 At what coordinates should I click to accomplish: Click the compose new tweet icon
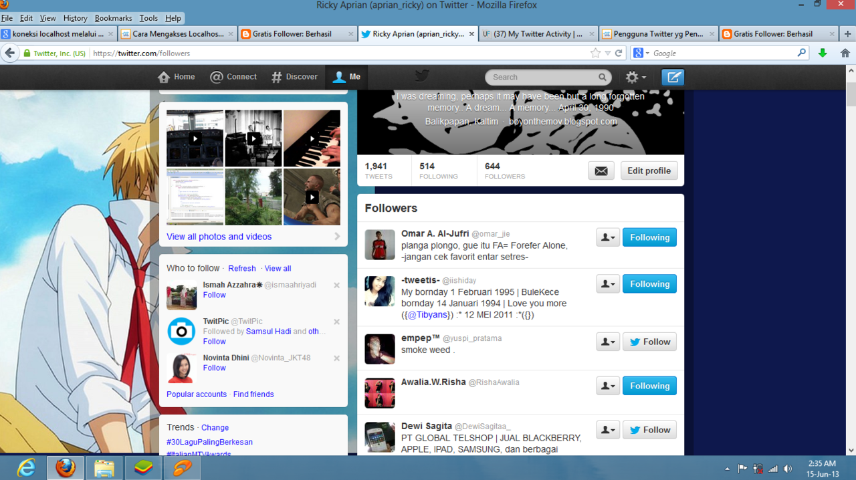(673, 78)
